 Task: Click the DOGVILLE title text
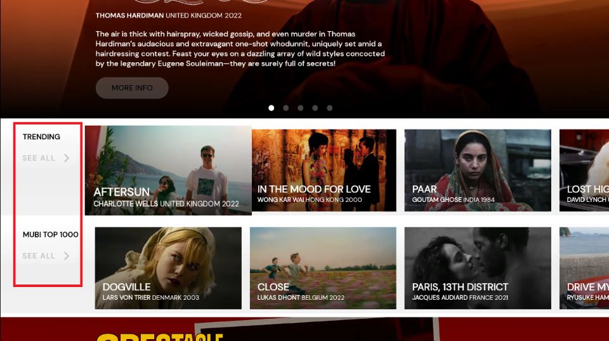[127, 287]
